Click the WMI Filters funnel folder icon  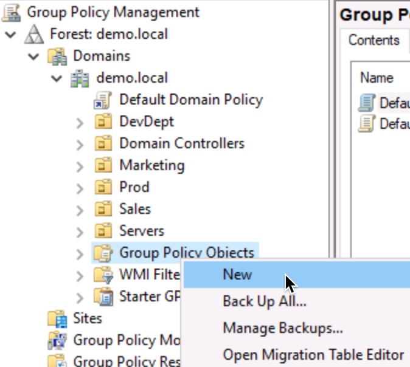103,275
